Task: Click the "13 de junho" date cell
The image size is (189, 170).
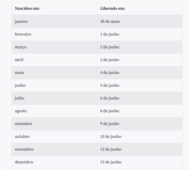Action: pos(111,162)
